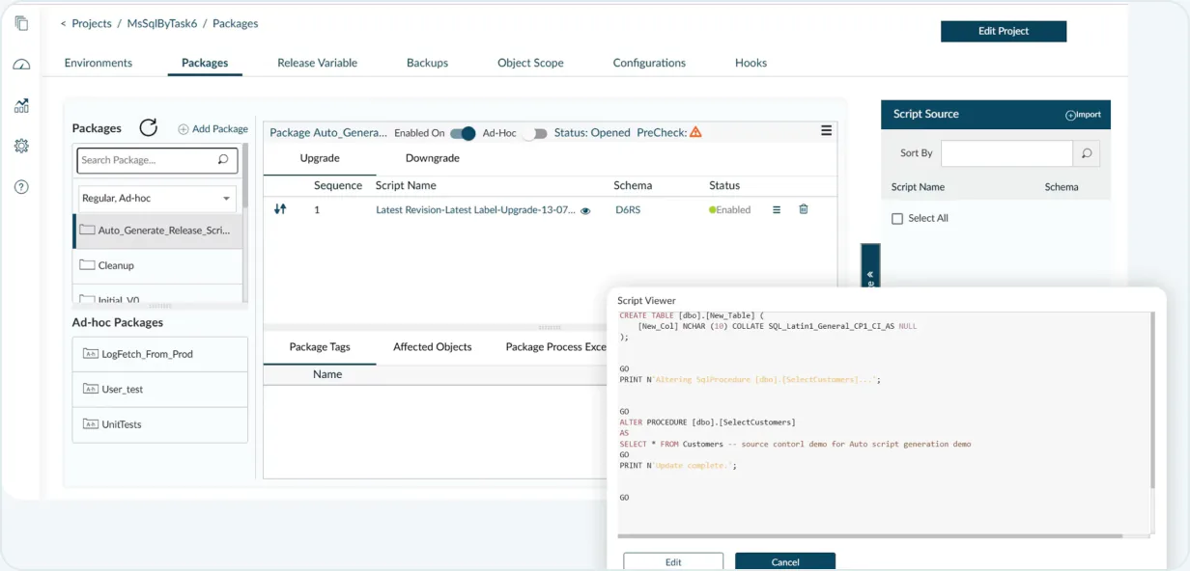Screen dimensions: 1190x571
Task: Click the Script Source search magnifier button
Action: click(x=1087, y=153)
